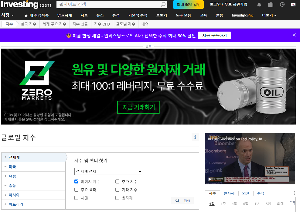Switch to the 세계 주요 지수 tab
The height and width of the screenshot is (212, 300).
click(54, 24)
